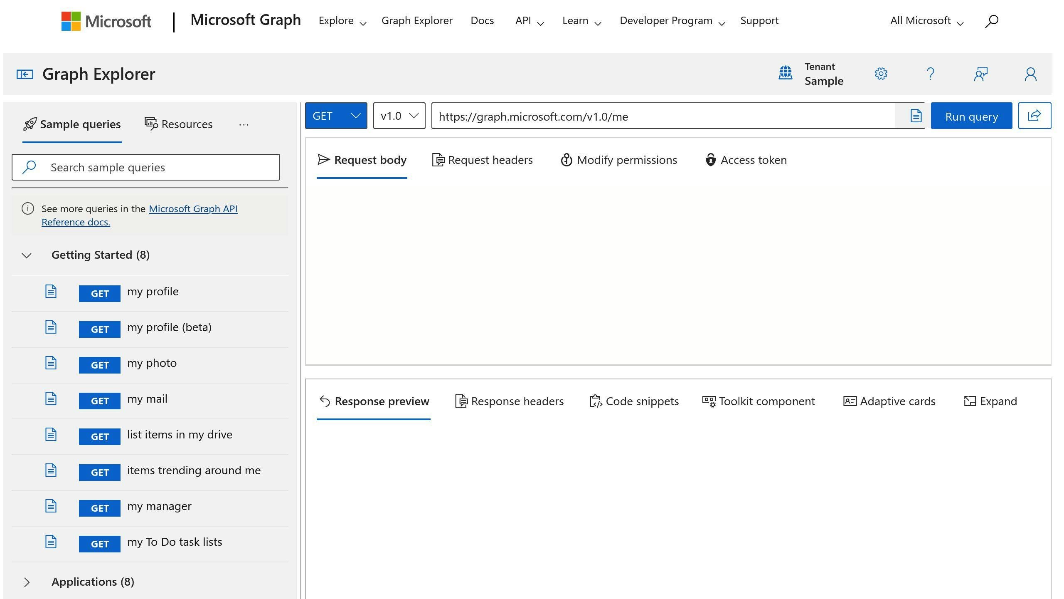Open the Microsoft Graph API Reference docs link

139,215
